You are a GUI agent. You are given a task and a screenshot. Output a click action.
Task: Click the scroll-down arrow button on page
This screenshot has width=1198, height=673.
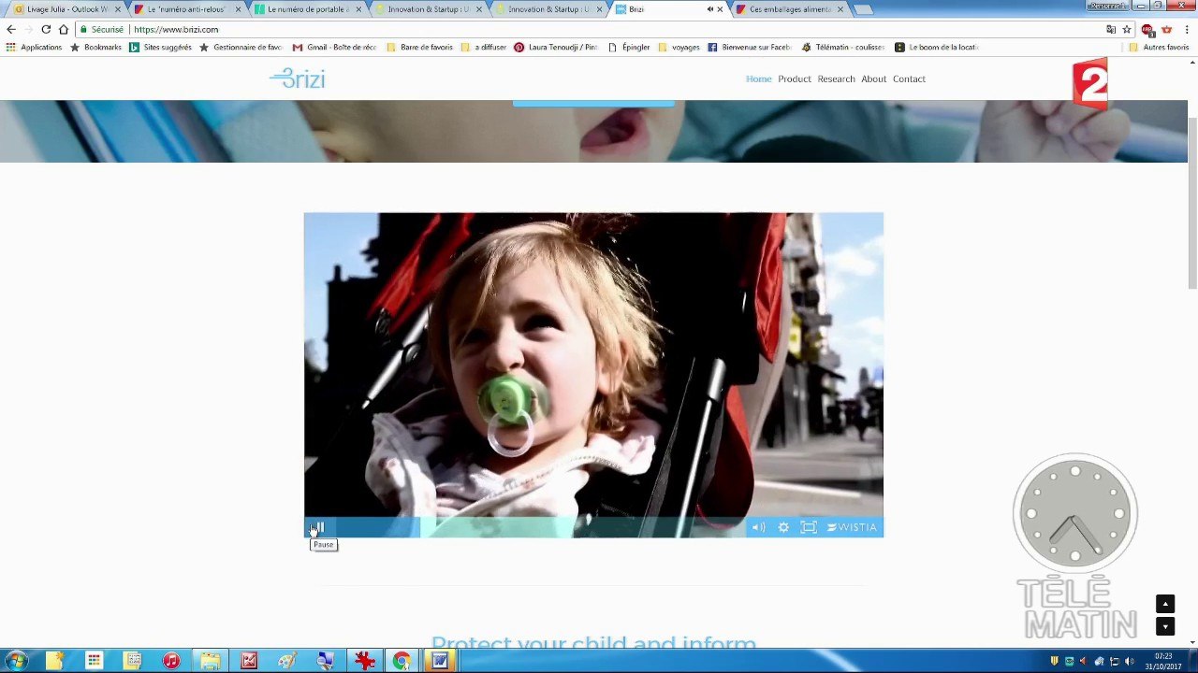coord(1164,626)
